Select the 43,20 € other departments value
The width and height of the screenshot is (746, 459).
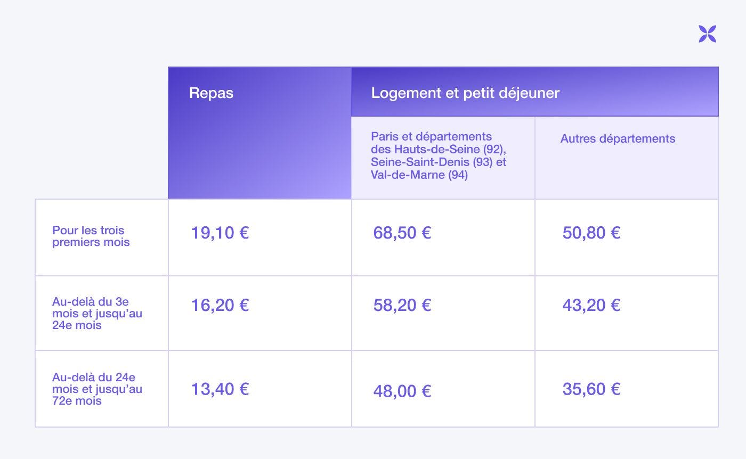point(591,305)
